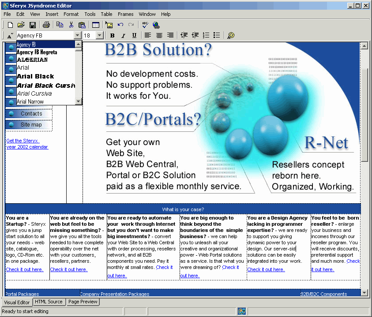This screenshot has width=372, height=317.
Task: Toggle Italic formatting
Action: 123,35
